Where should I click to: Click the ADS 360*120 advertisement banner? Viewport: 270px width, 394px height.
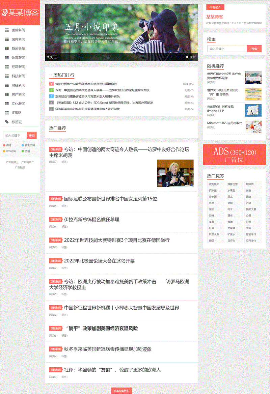[x=234, y=155]
